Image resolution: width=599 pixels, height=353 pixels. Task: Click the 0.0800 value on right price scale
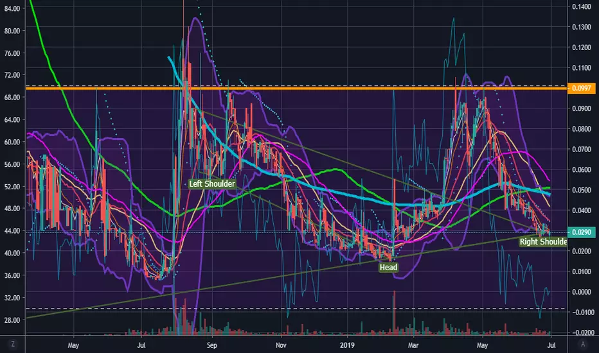pos(582,128)
